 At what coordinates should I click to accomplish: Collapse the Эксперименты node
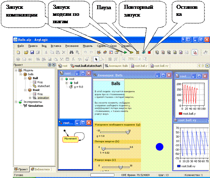coord(16,102)
